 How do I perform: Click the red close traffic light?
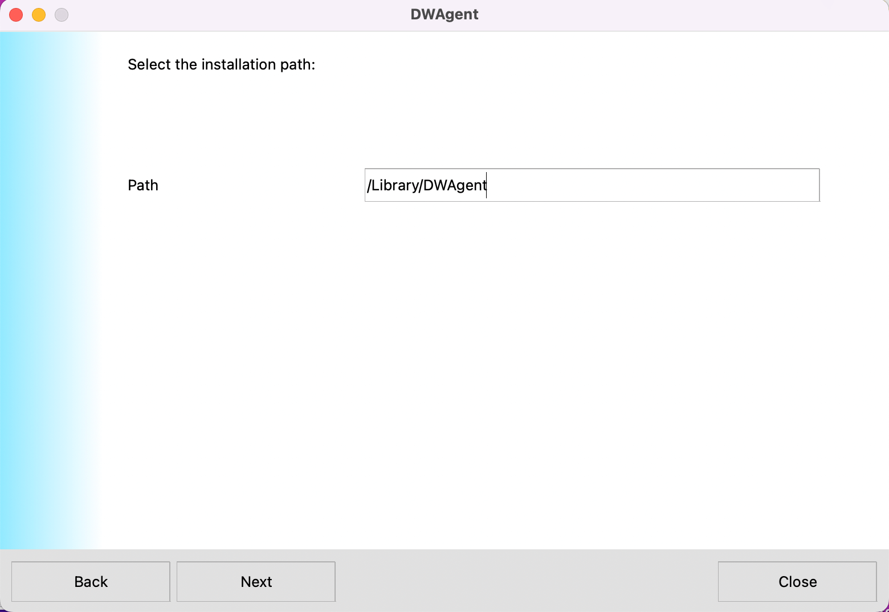tap(16, 14)
